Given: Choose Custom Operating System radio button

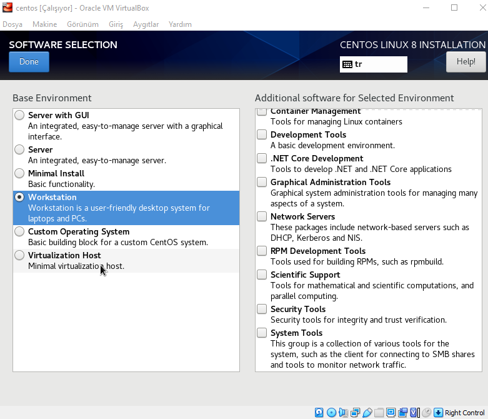Looking at the screenshot, I should point(19,231).
